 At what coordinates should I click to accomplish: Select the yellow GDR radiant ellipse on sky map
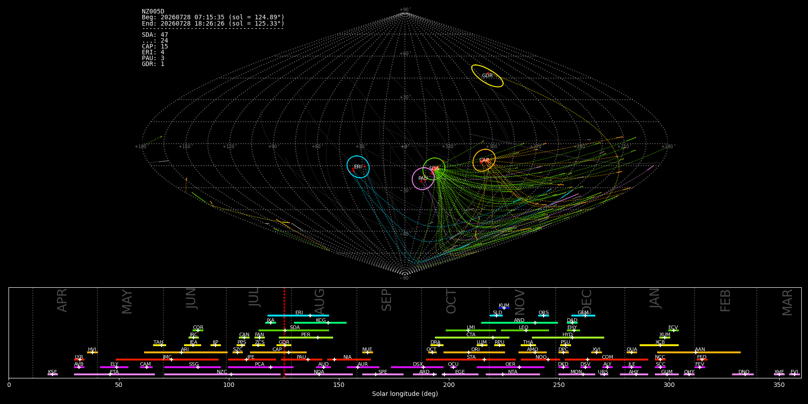click(x=487, y=76)
